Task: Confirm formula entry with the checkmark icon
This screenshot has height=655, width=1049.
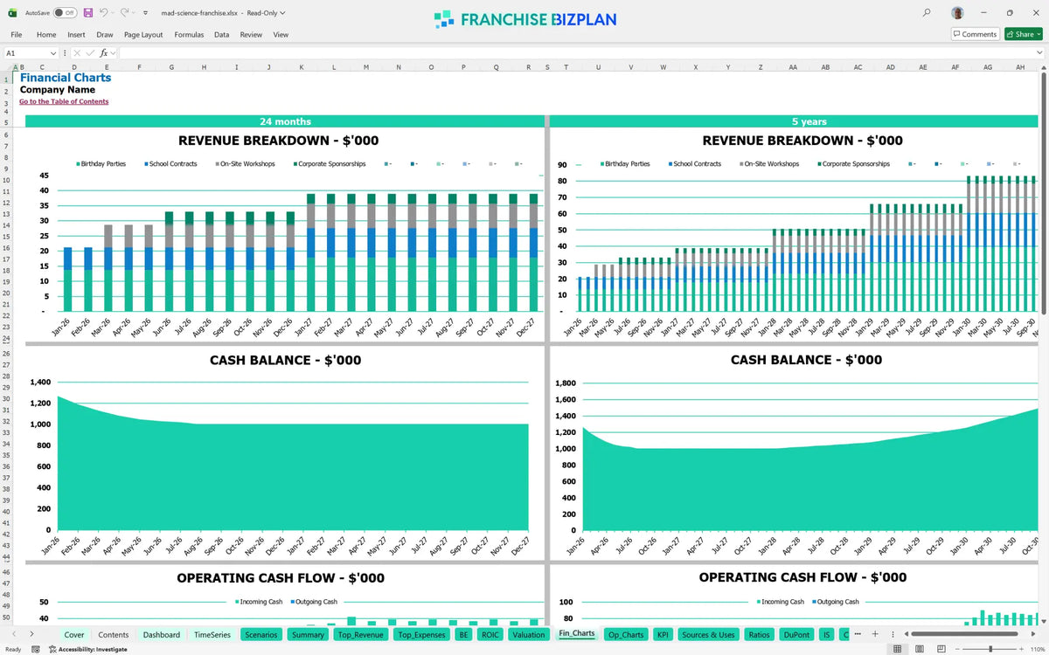Action: point(89,53)
